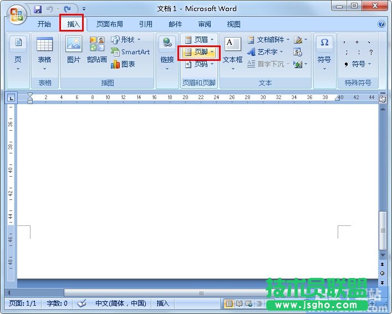The image size is (392, 314).
Task: Switch to the 视图 tab
Action: point(233,24)
